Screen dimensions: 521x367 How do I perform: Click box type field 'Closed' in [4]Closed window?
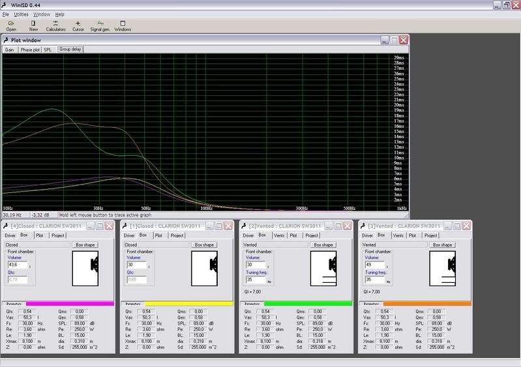[x=37, y=245]
